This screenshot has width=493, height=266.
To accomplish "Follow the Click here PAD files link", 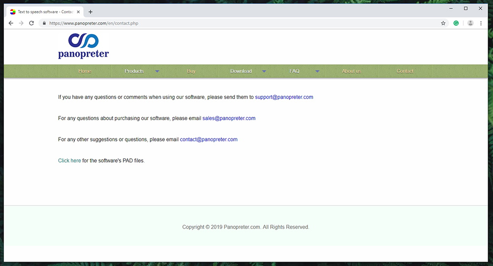I will (70, 161).
